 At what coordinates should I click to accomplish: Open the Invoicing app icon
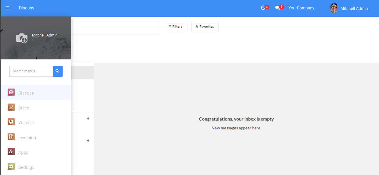point(11,137)
